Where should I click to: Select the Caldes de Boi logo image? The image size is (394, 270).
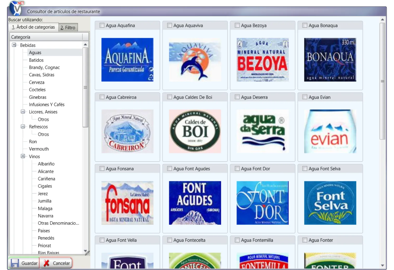(195, 131)
